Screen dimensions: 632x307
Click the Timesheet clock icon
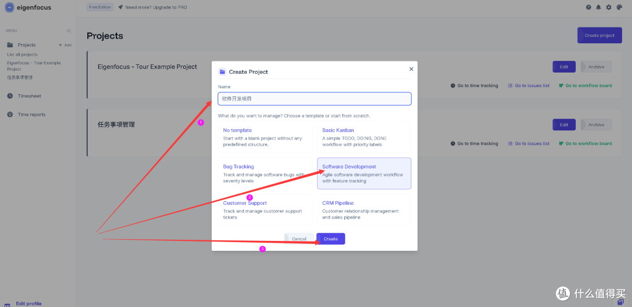point(10,96)
